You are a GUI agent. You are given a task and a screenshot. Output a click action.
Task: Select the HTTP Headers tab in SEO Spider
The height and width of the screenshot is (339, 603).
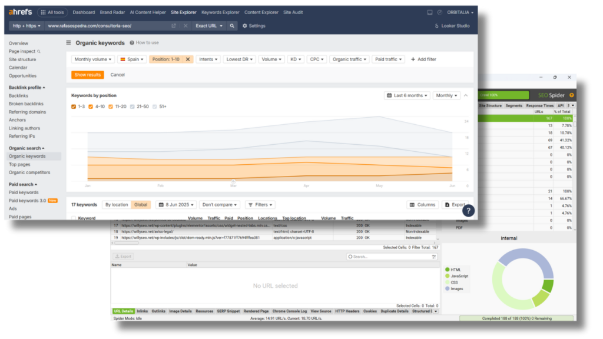click(347, 311)
